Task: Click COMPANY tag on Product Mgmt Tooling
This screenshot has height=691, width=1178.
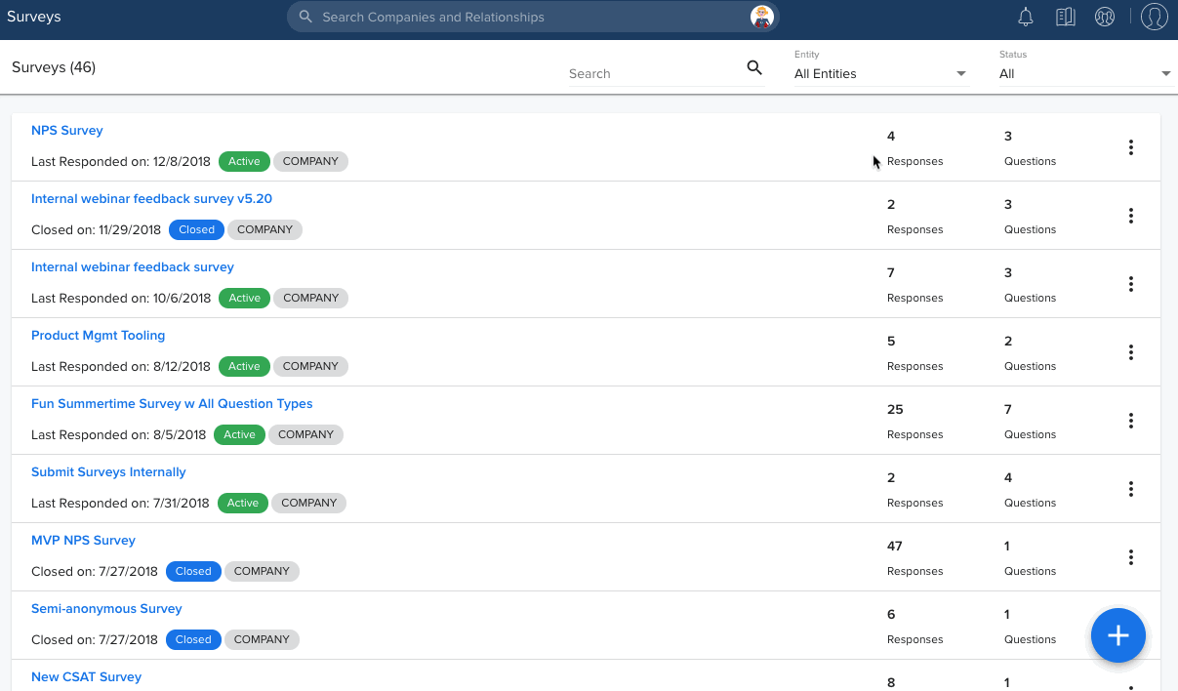Action: pyautogui.click(x=310, y=366)
